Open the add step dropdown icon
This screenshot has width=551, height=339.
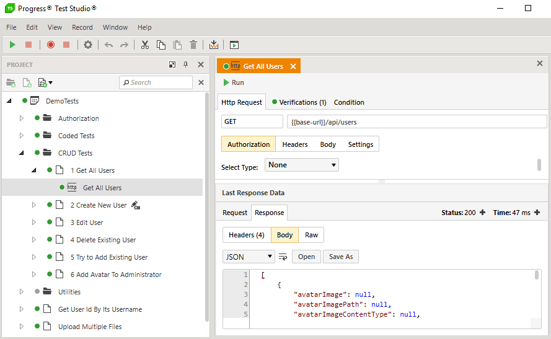pos(45,83)
